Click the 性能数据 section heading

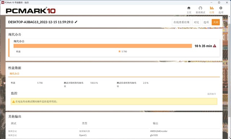pyautogui.click(x=15, y=68)
